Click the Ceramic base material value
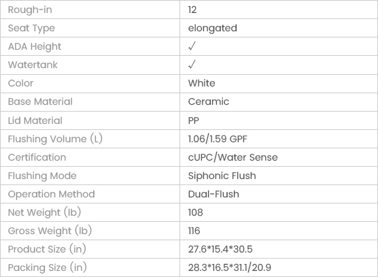Screen dimensions: 378x277 (x=209, y=101)
